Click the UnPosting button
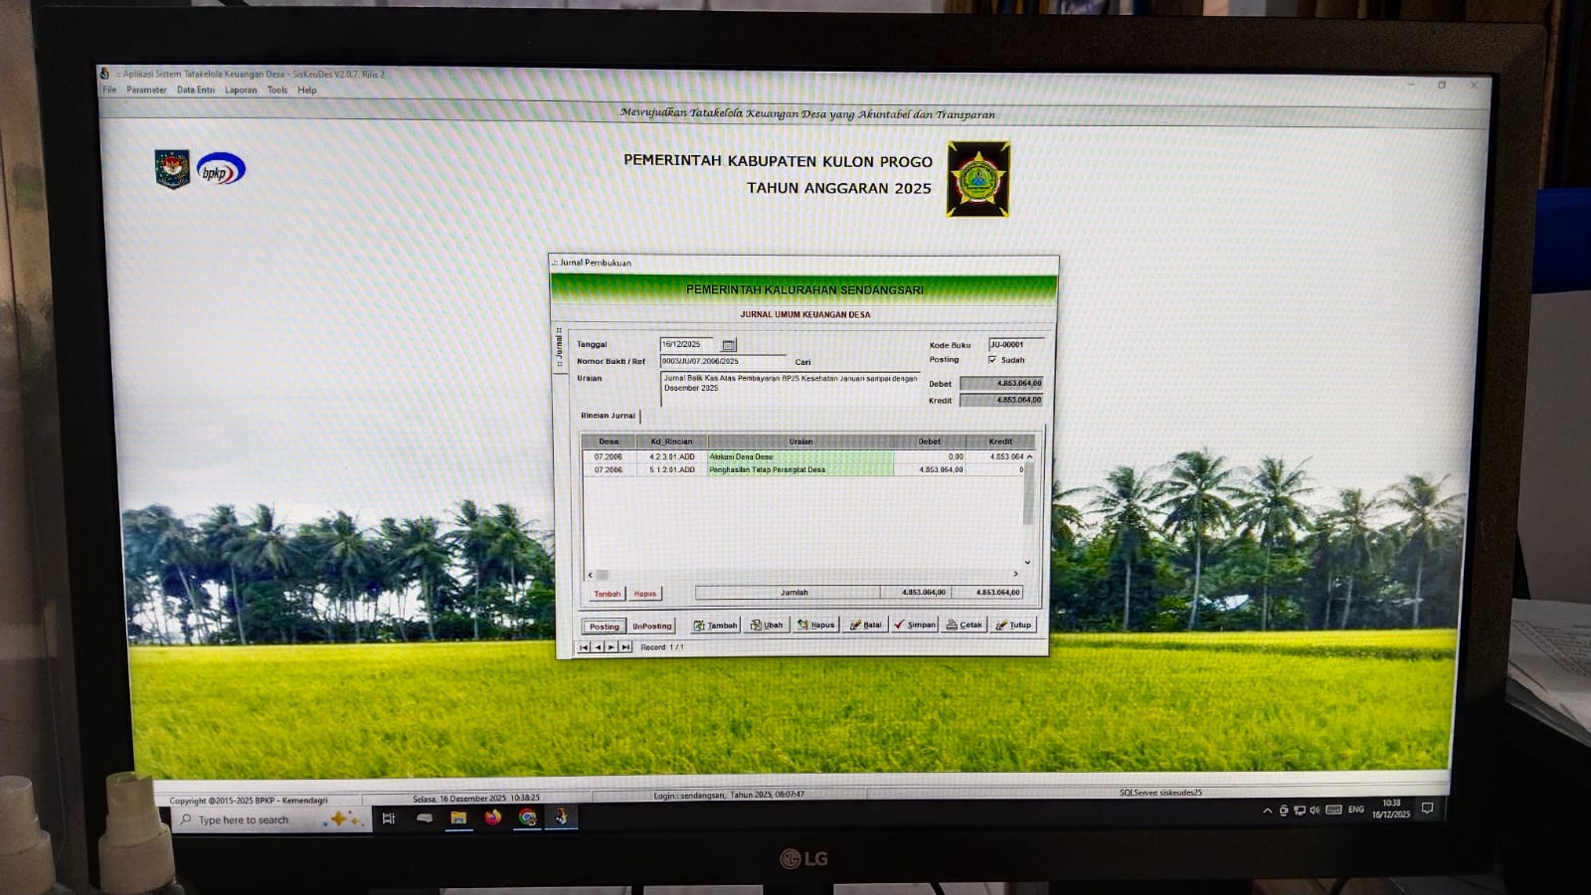 coord(652,626)
